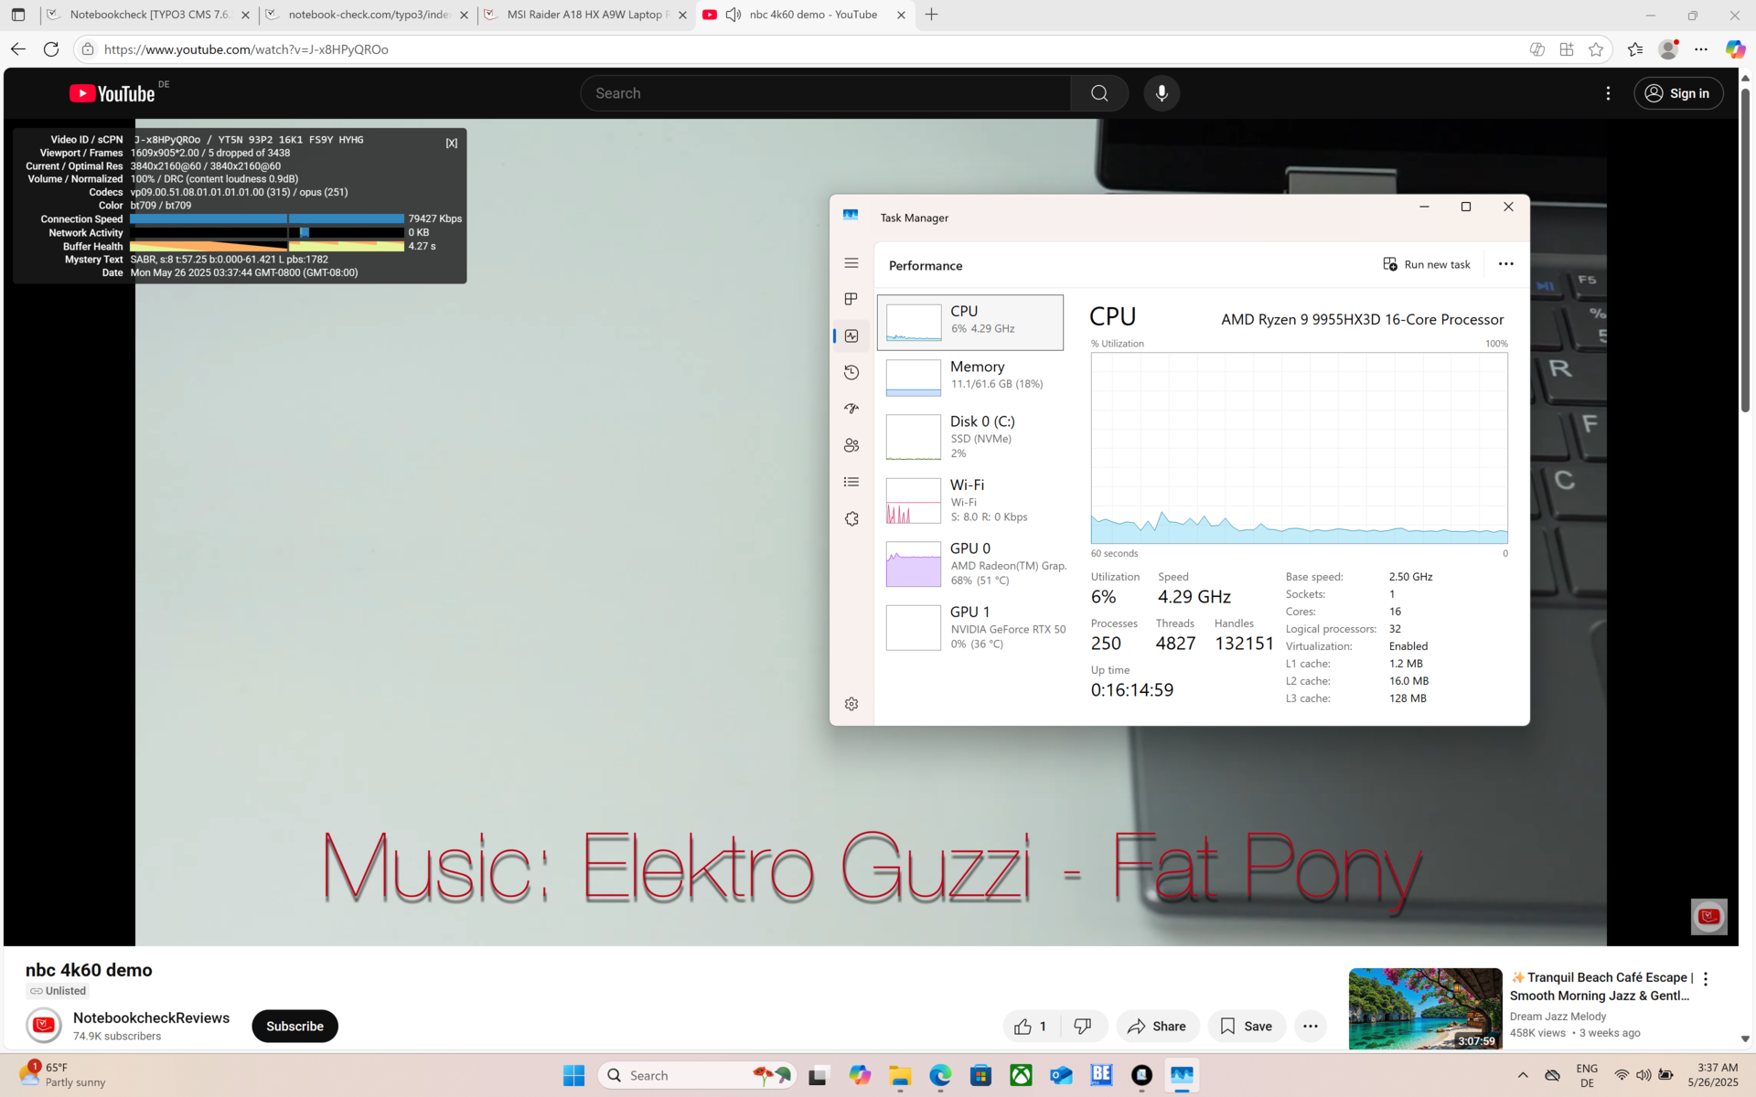The width and height of the screenshot is (1756, 1097).
Task: Click the YouTube search magnifier button
Action: coord(1099,93)
